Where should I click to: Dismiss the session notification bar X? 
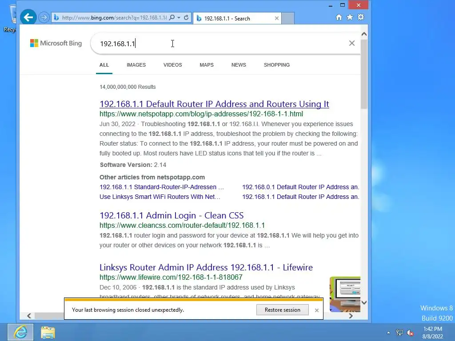pyautogui.click(x=316, y=310)
